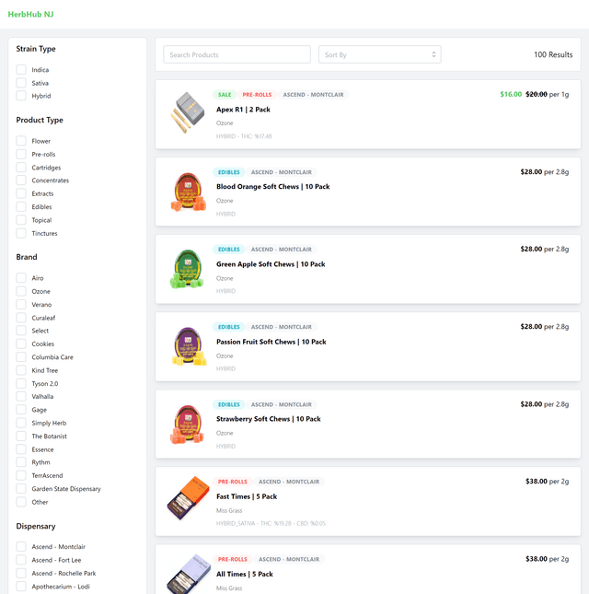
Task: Tick the Other brand checkbox
Action: tap(21, 502)
